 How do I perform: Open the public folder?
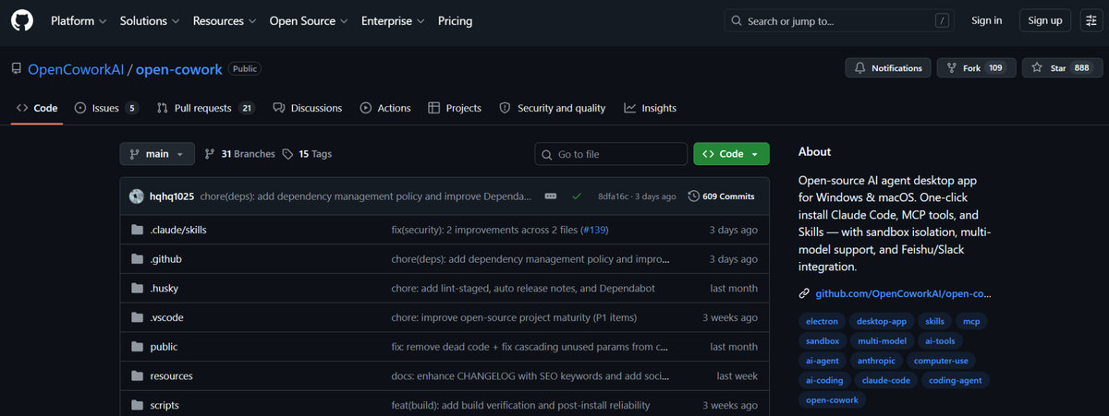pyautogui.click(x=164, y=347)
